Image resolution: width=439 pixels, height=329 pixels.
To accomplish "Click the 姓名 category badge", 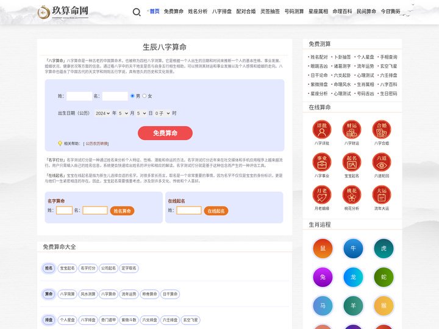I will click(x=49, y=268).
